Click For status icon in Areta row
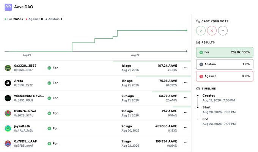 (49, 83)
